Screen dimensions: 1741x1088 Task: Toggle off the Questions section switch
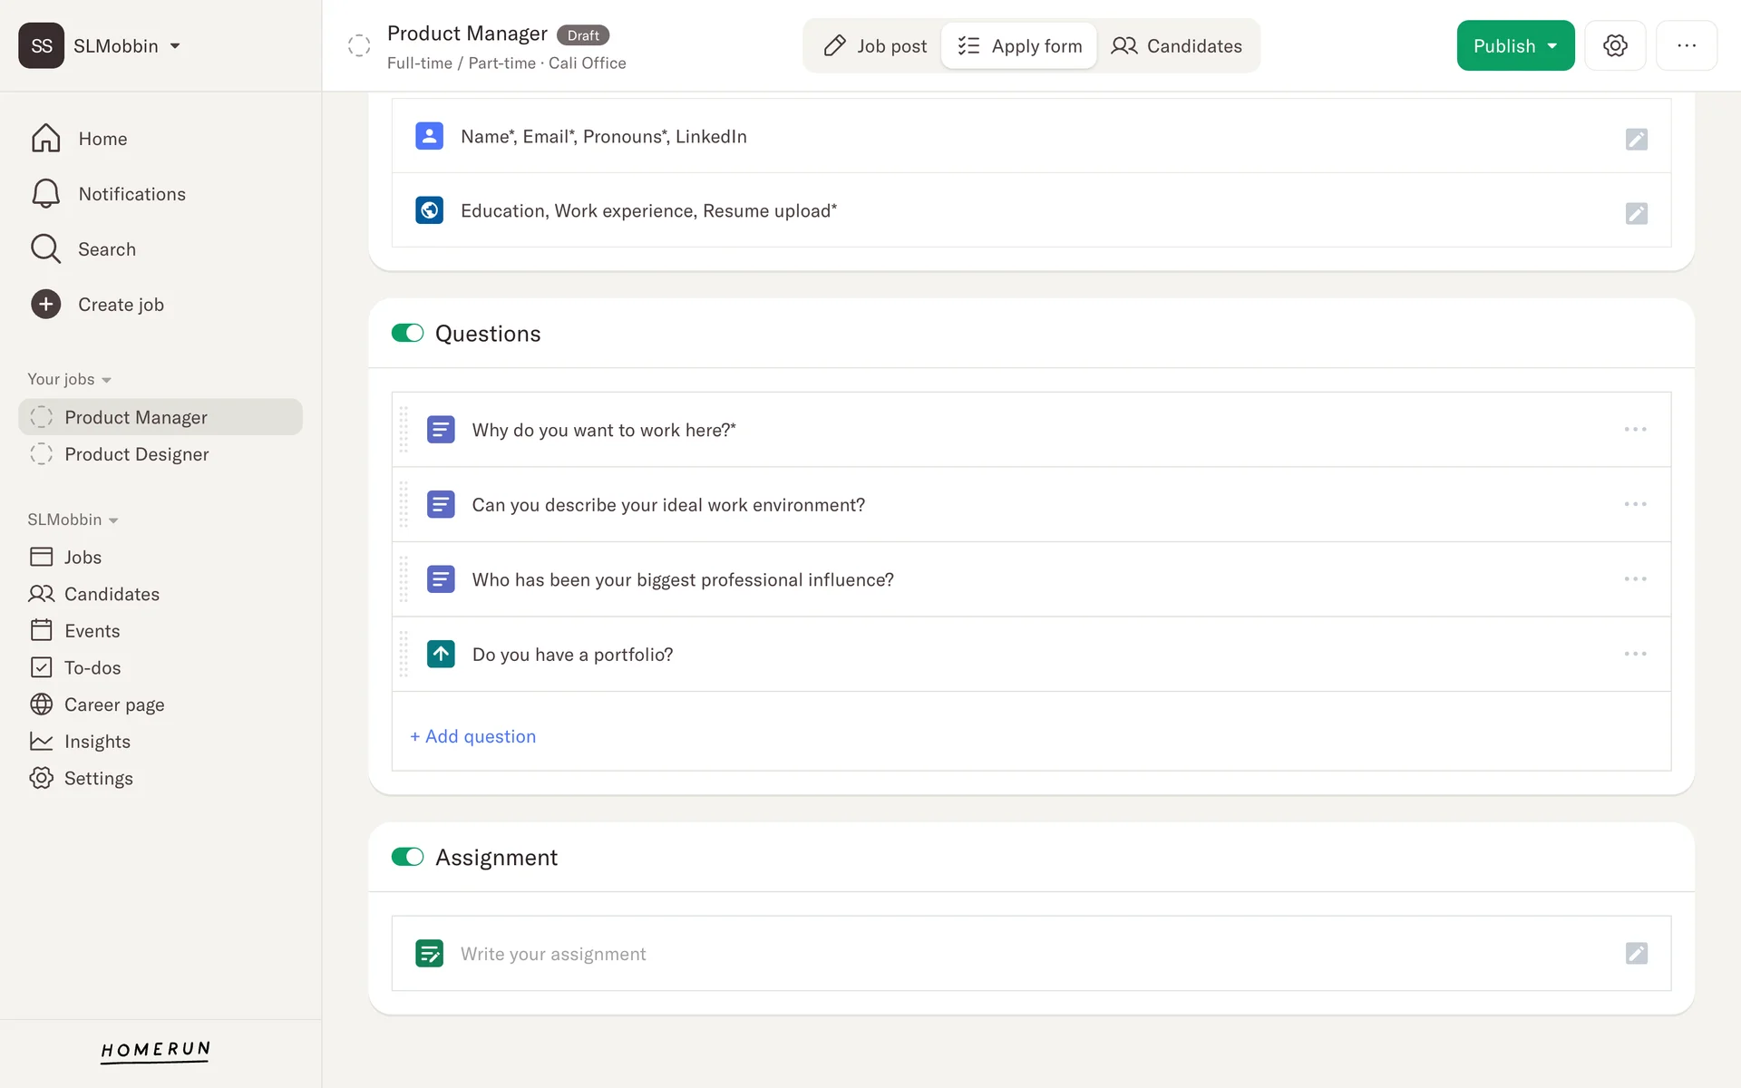pos(407,333)
